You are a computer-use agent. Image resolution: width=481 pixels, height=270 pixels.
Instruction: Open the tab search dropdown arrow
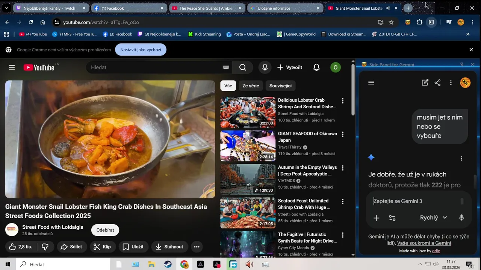point(6,8)
